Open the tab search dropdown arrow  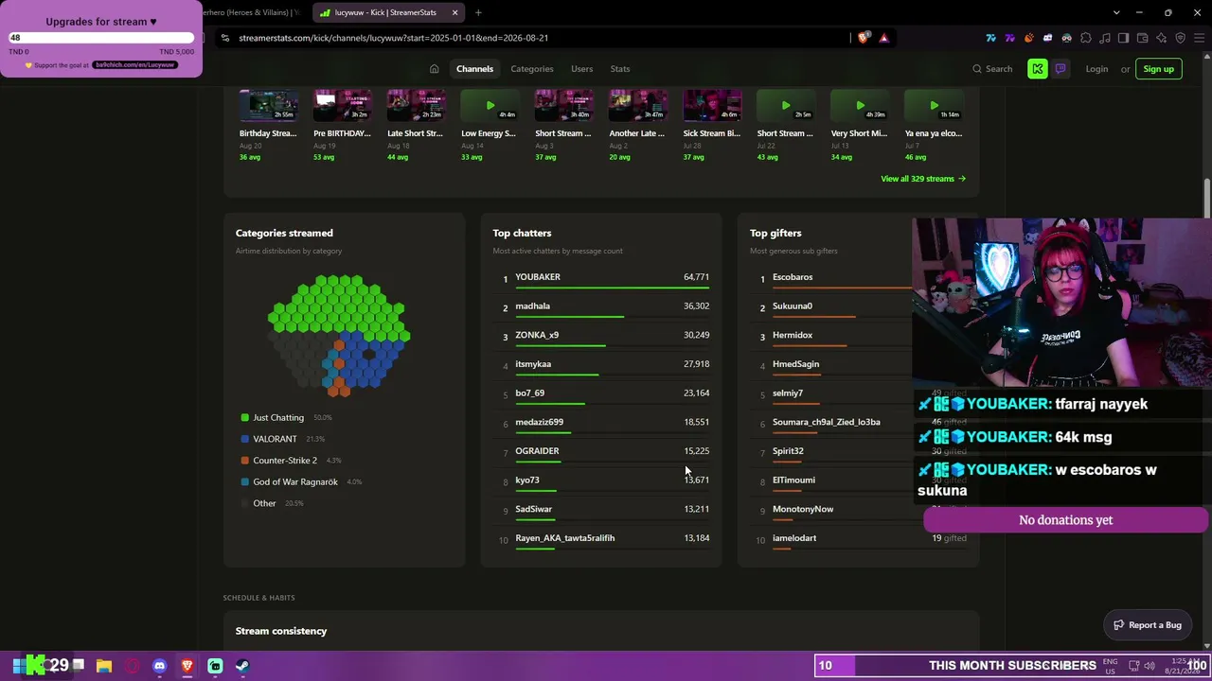click(x=1116, y=12)
